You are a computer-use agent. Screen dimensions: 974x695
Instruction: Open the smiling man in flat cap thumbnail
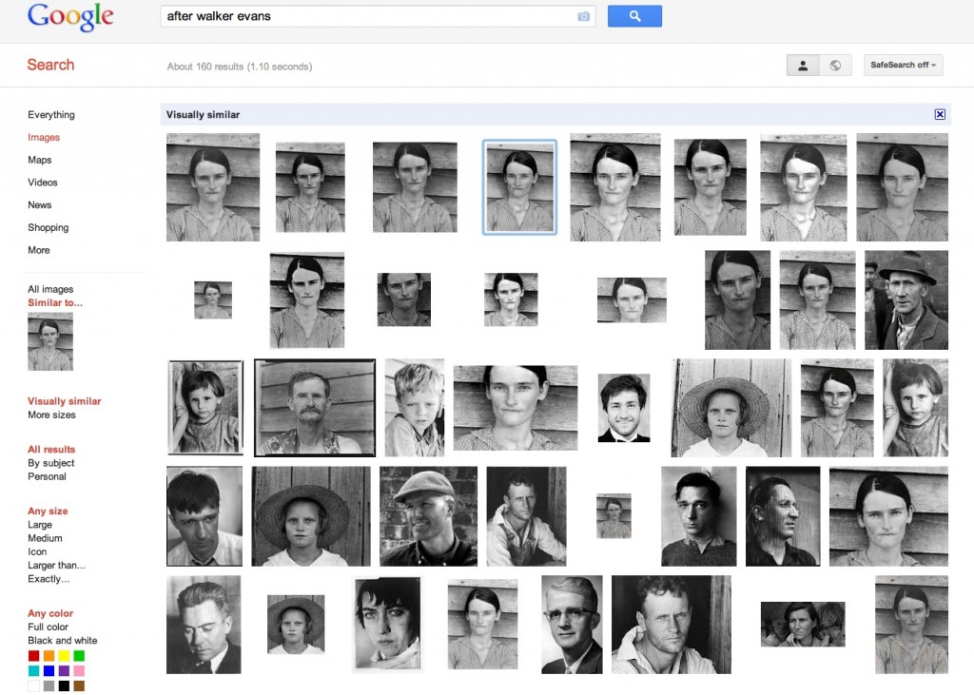point(429,516)
